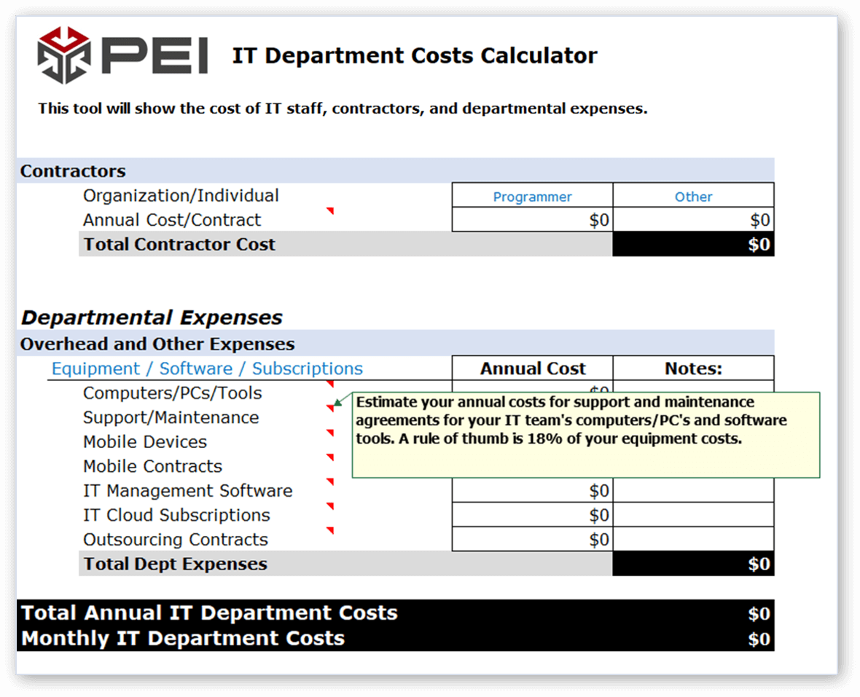Select the Programmer contractor name cell
Viewport: 860px width, 697px height.
pos(532,195)
